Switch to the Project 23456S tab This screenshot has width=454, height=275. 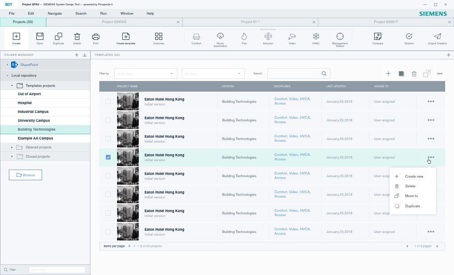114,22
